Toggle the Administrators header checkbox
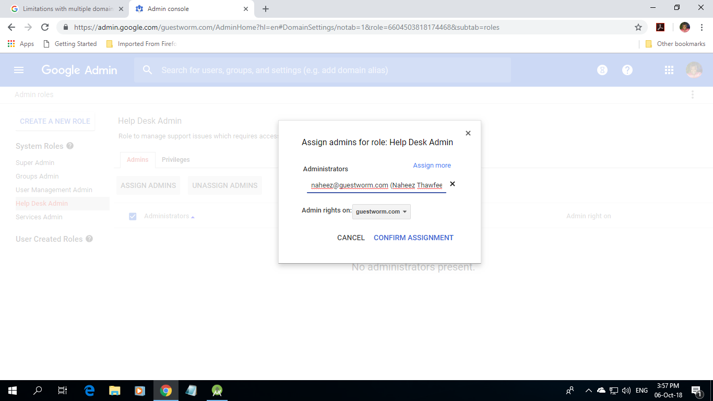 pos(133,216)
